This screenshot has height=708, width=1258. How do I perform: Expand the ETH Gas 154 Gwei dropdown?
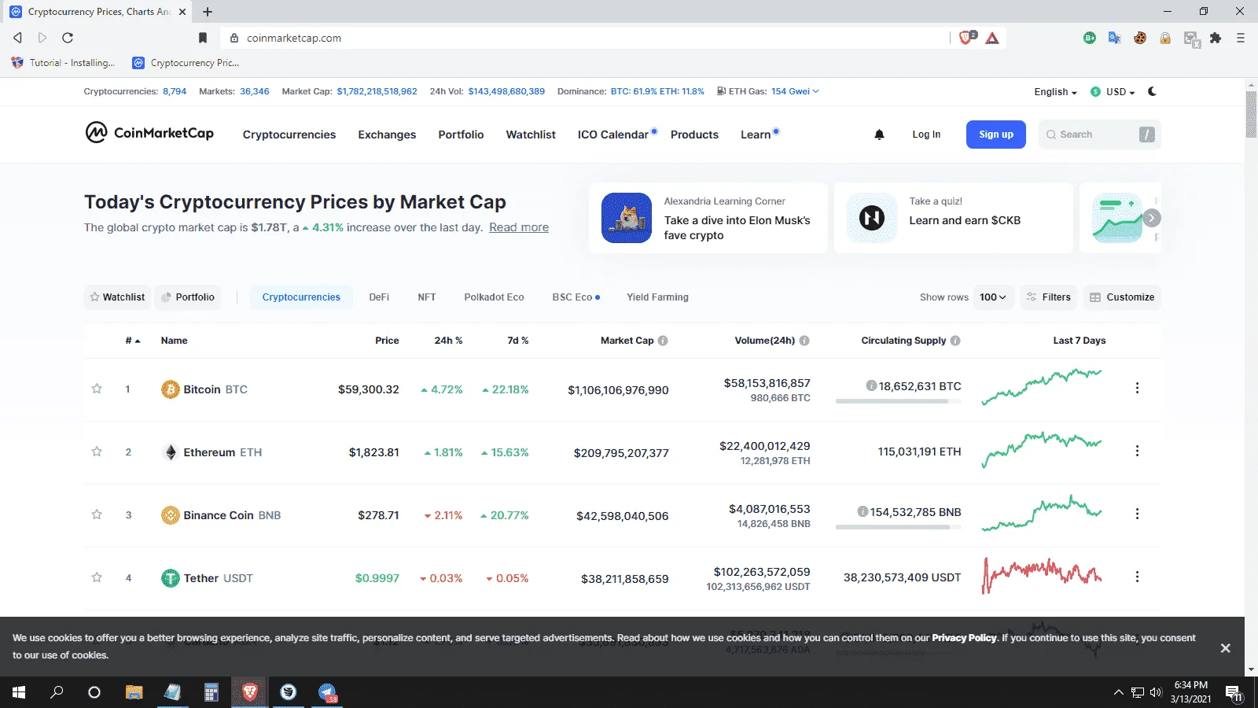coord(795,91)
